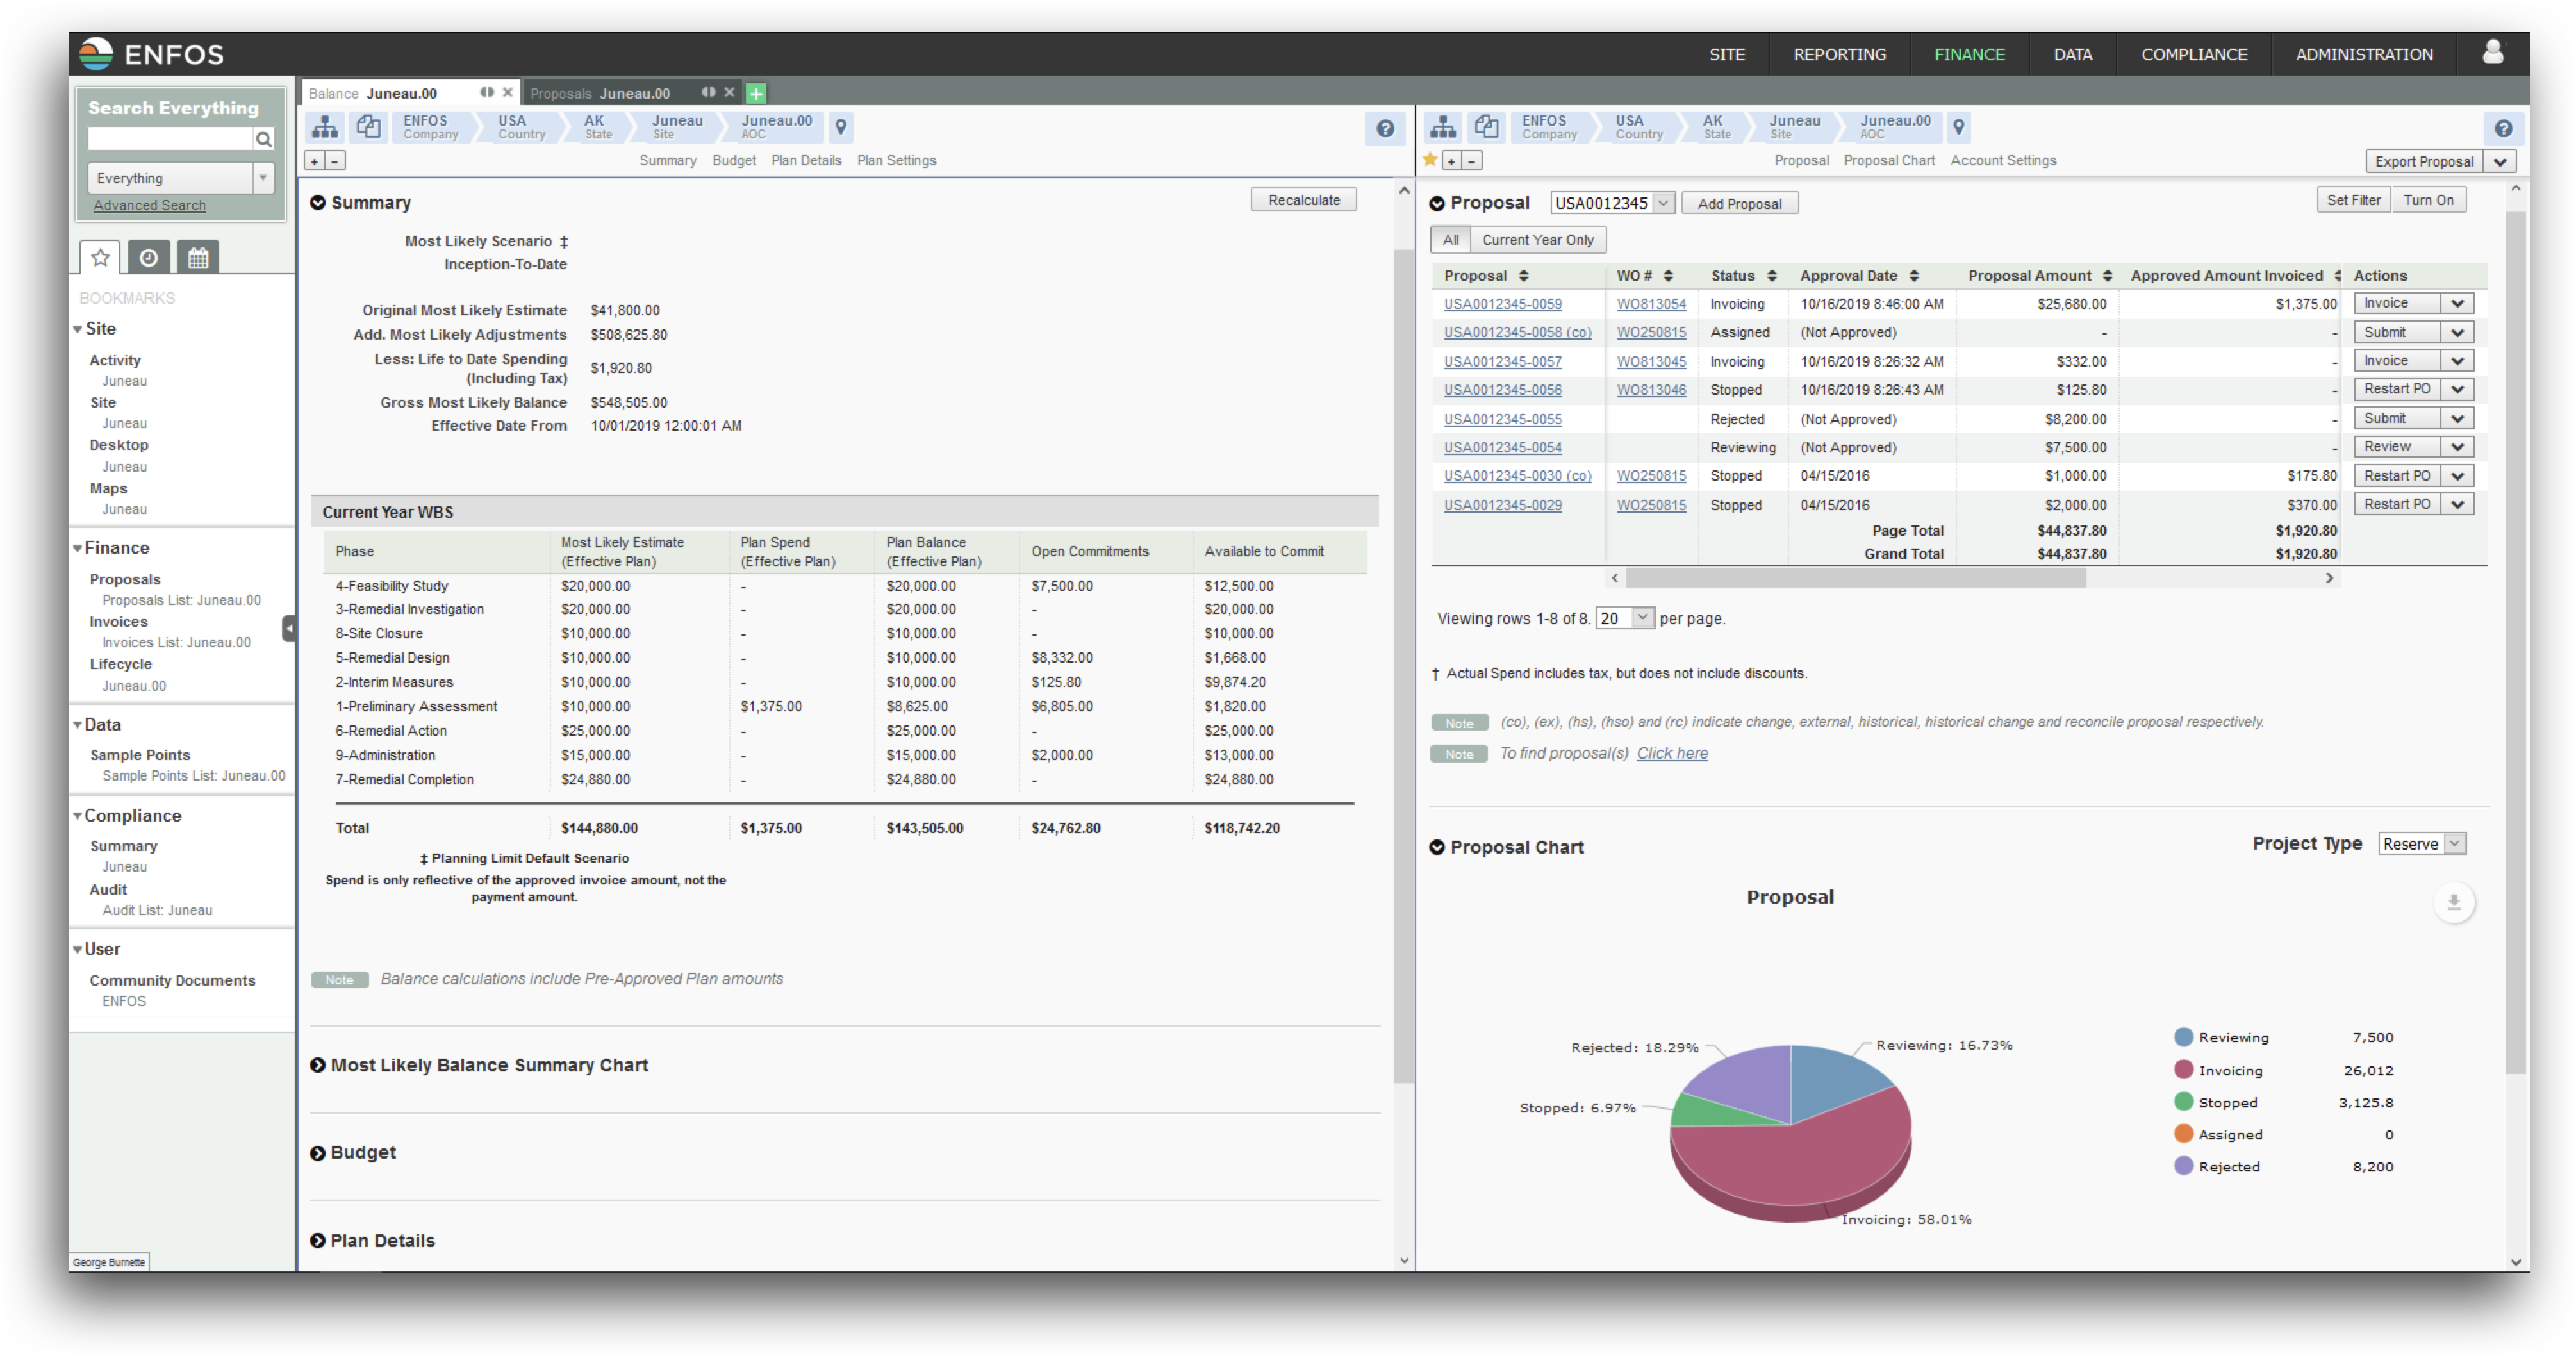Open the bookmarks star tab
This screenshot has width=2576, height=1356.
100,257
